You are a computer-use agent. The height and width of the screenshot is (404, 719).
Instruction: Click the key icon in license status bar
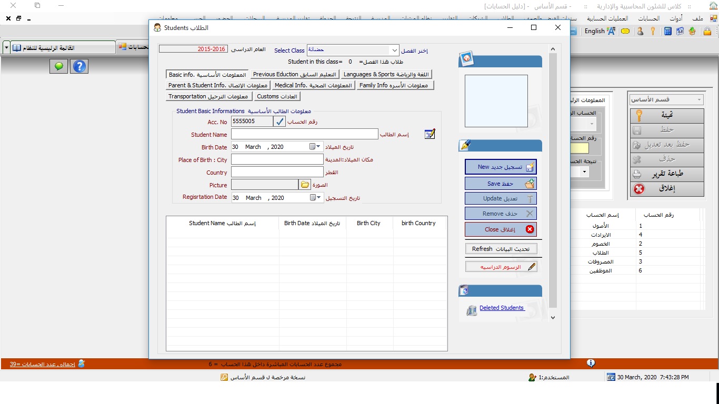[224, 377]
